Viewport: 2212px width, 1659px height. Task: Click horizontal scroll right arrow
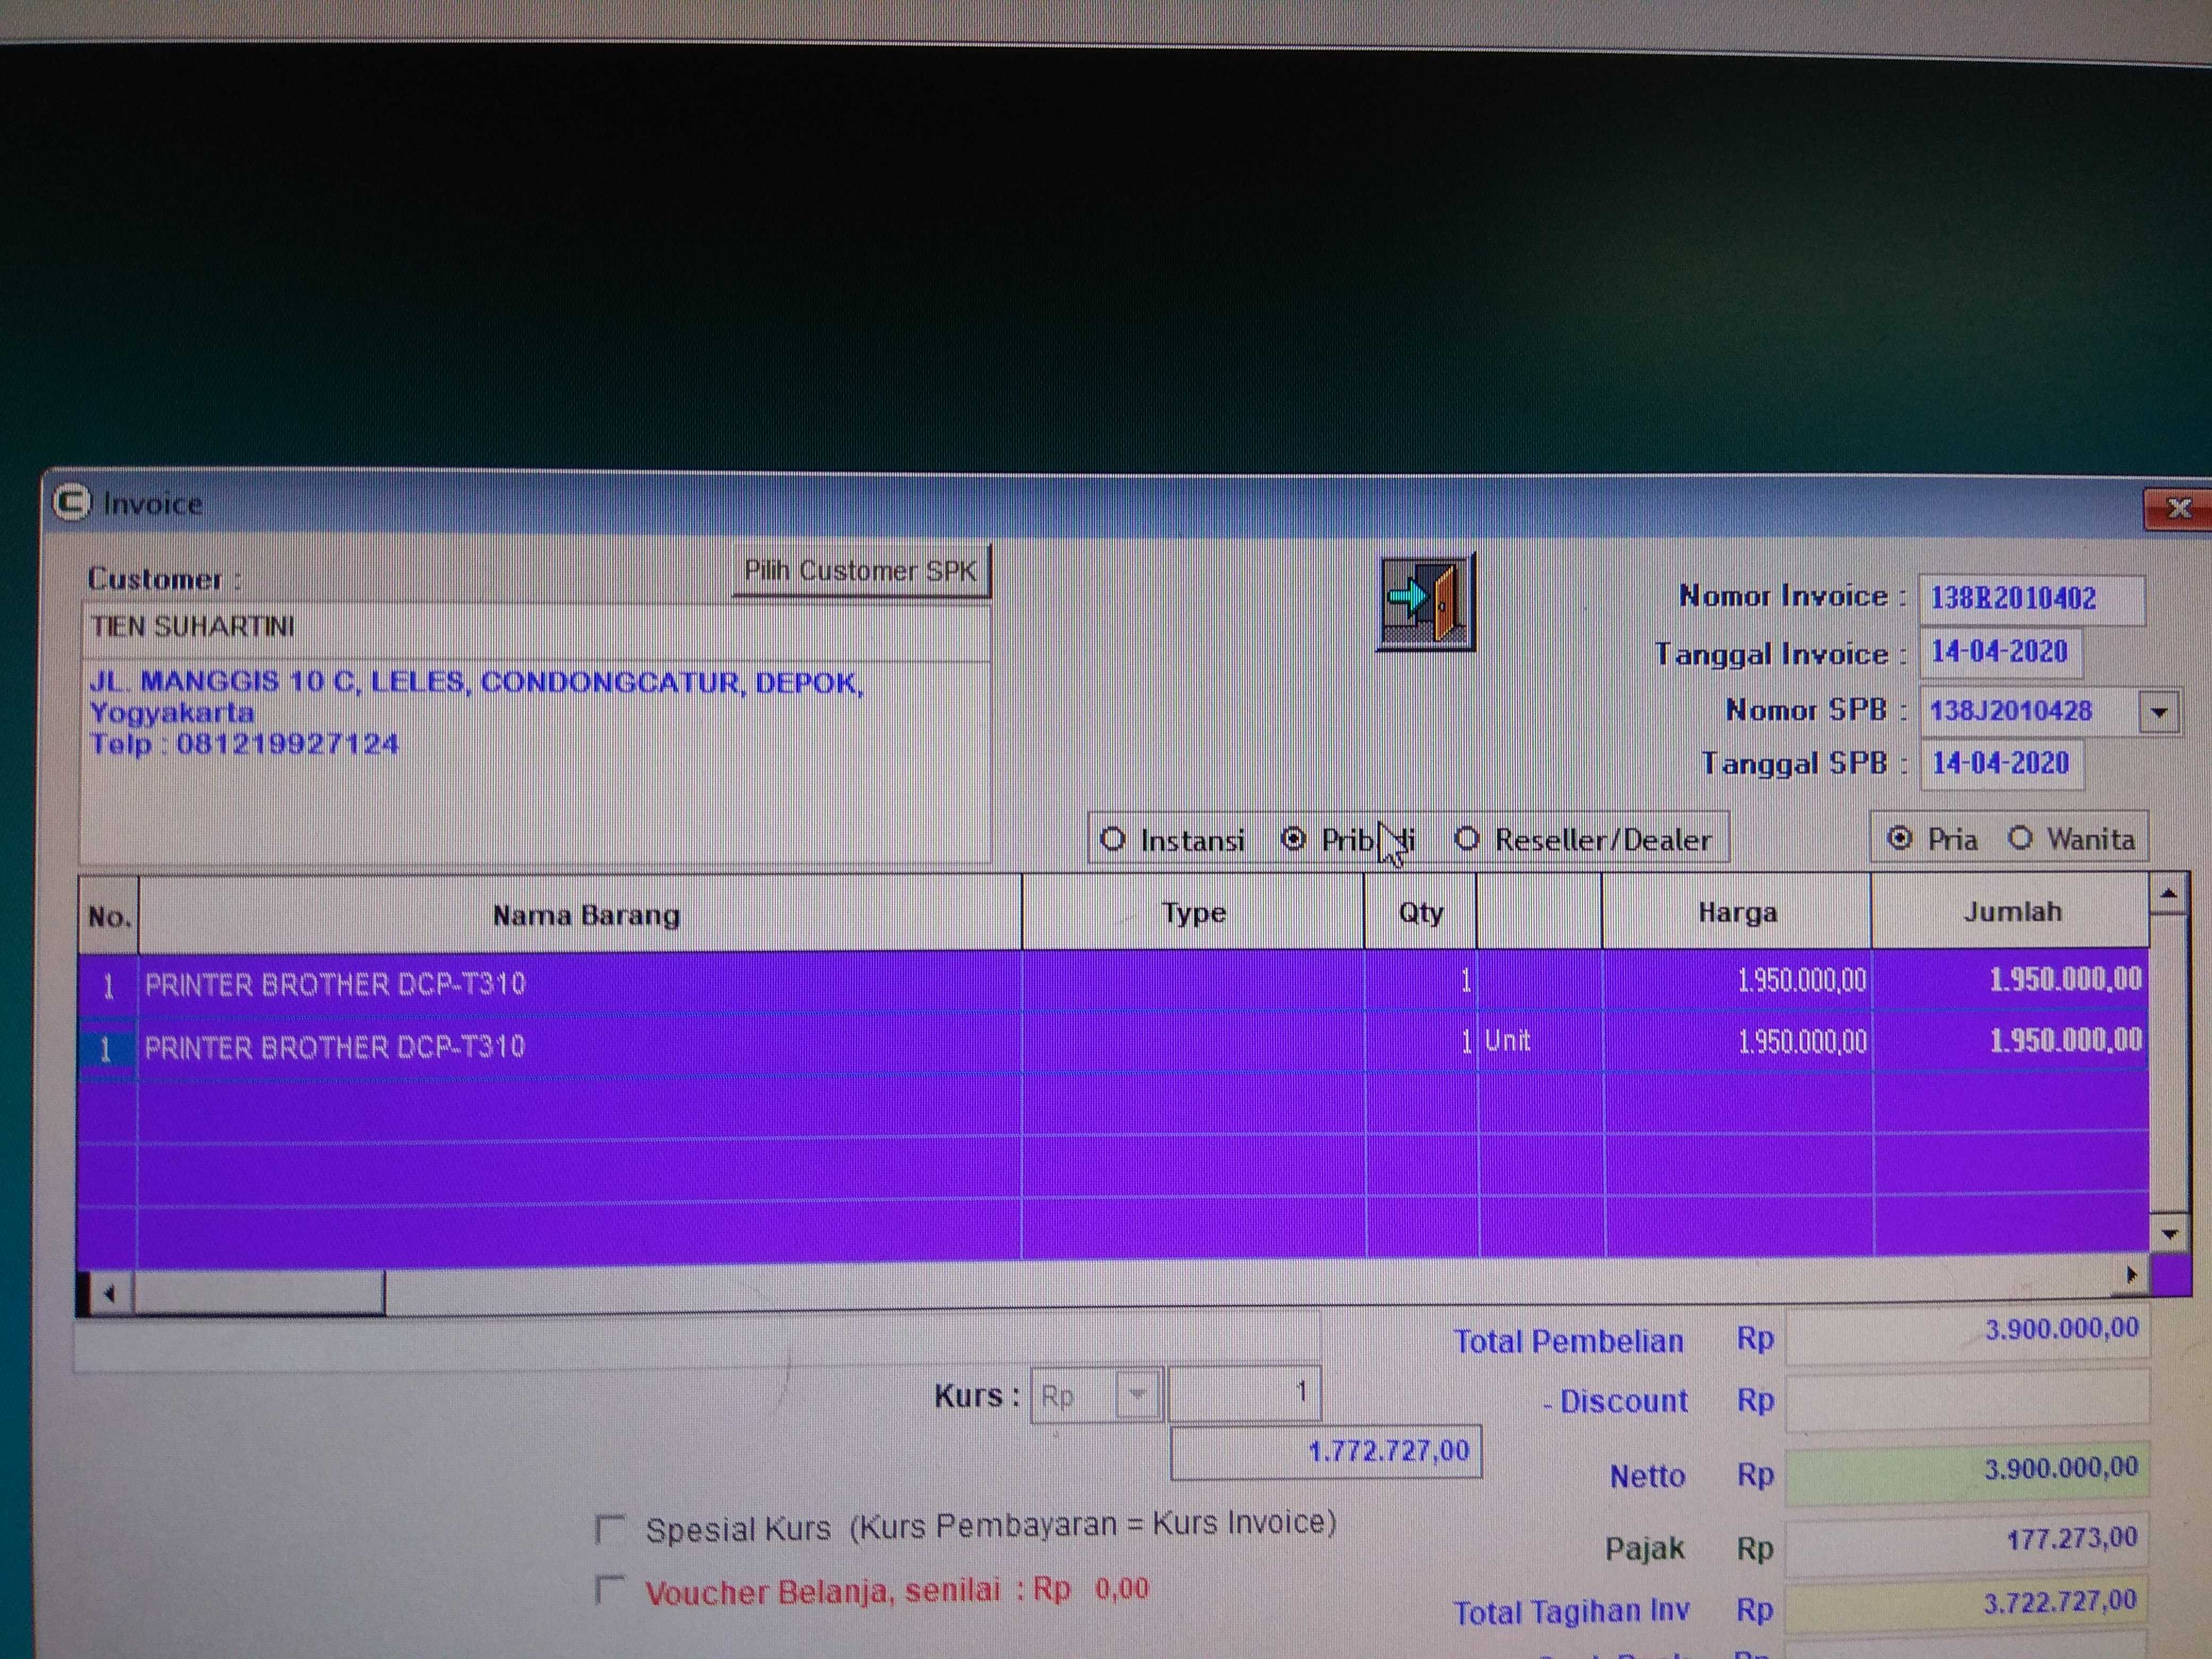coord(2130,1275)
